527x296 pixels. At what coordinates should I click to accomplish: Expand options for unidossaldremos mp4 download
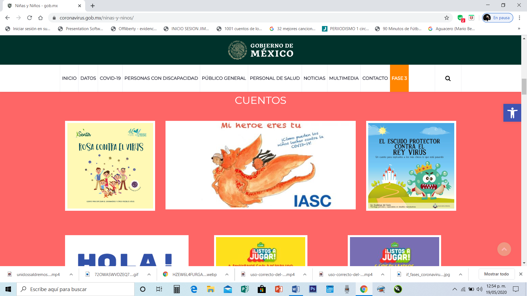point(71,275)
